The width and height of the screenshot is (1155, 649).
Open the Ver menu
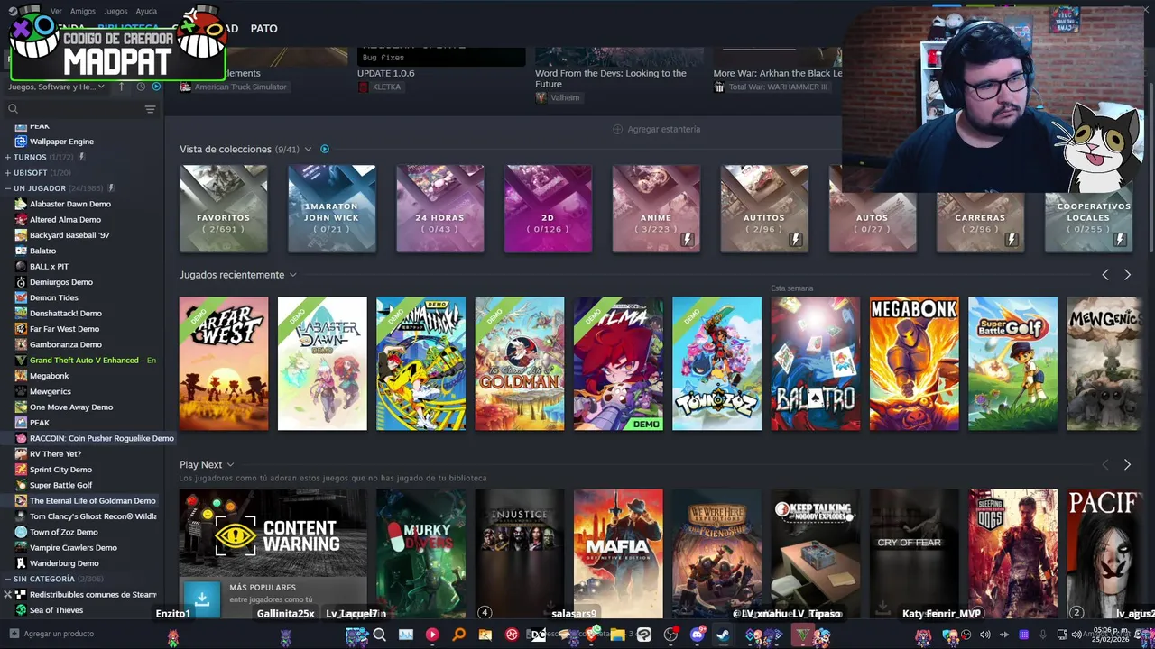pyautogui.click(x=56, y=11)
